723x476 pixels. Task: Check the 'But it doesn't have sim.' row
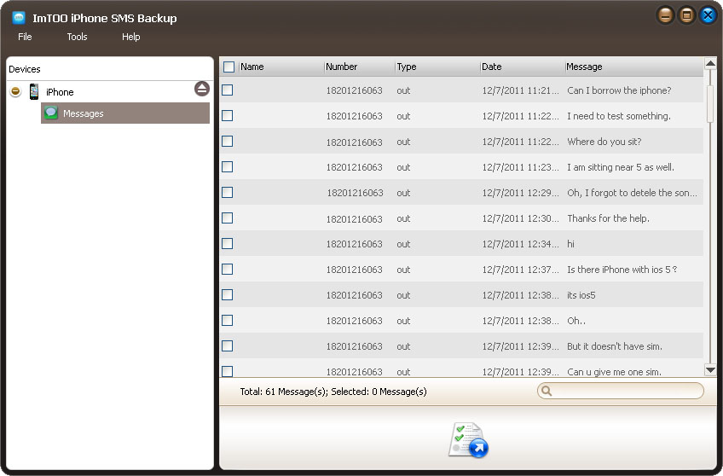click(228, 346)
